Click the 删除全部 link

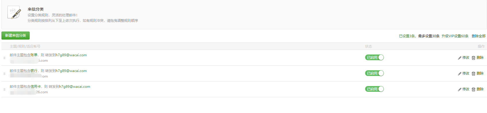(479, 36)
